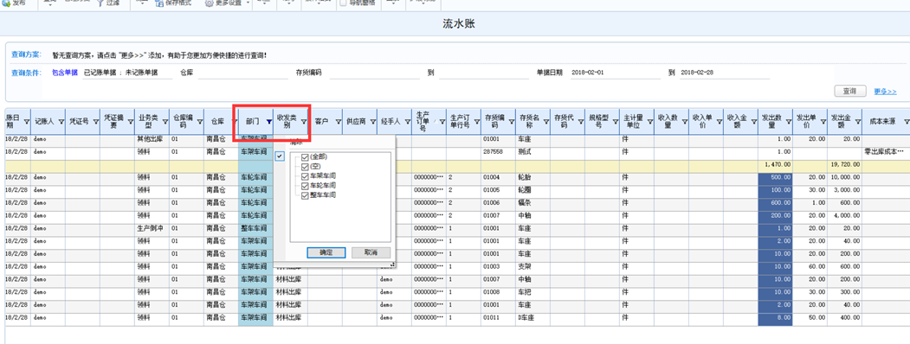Click filter funnel icon on 部门 column
The image size is (910, 344).
268,122
